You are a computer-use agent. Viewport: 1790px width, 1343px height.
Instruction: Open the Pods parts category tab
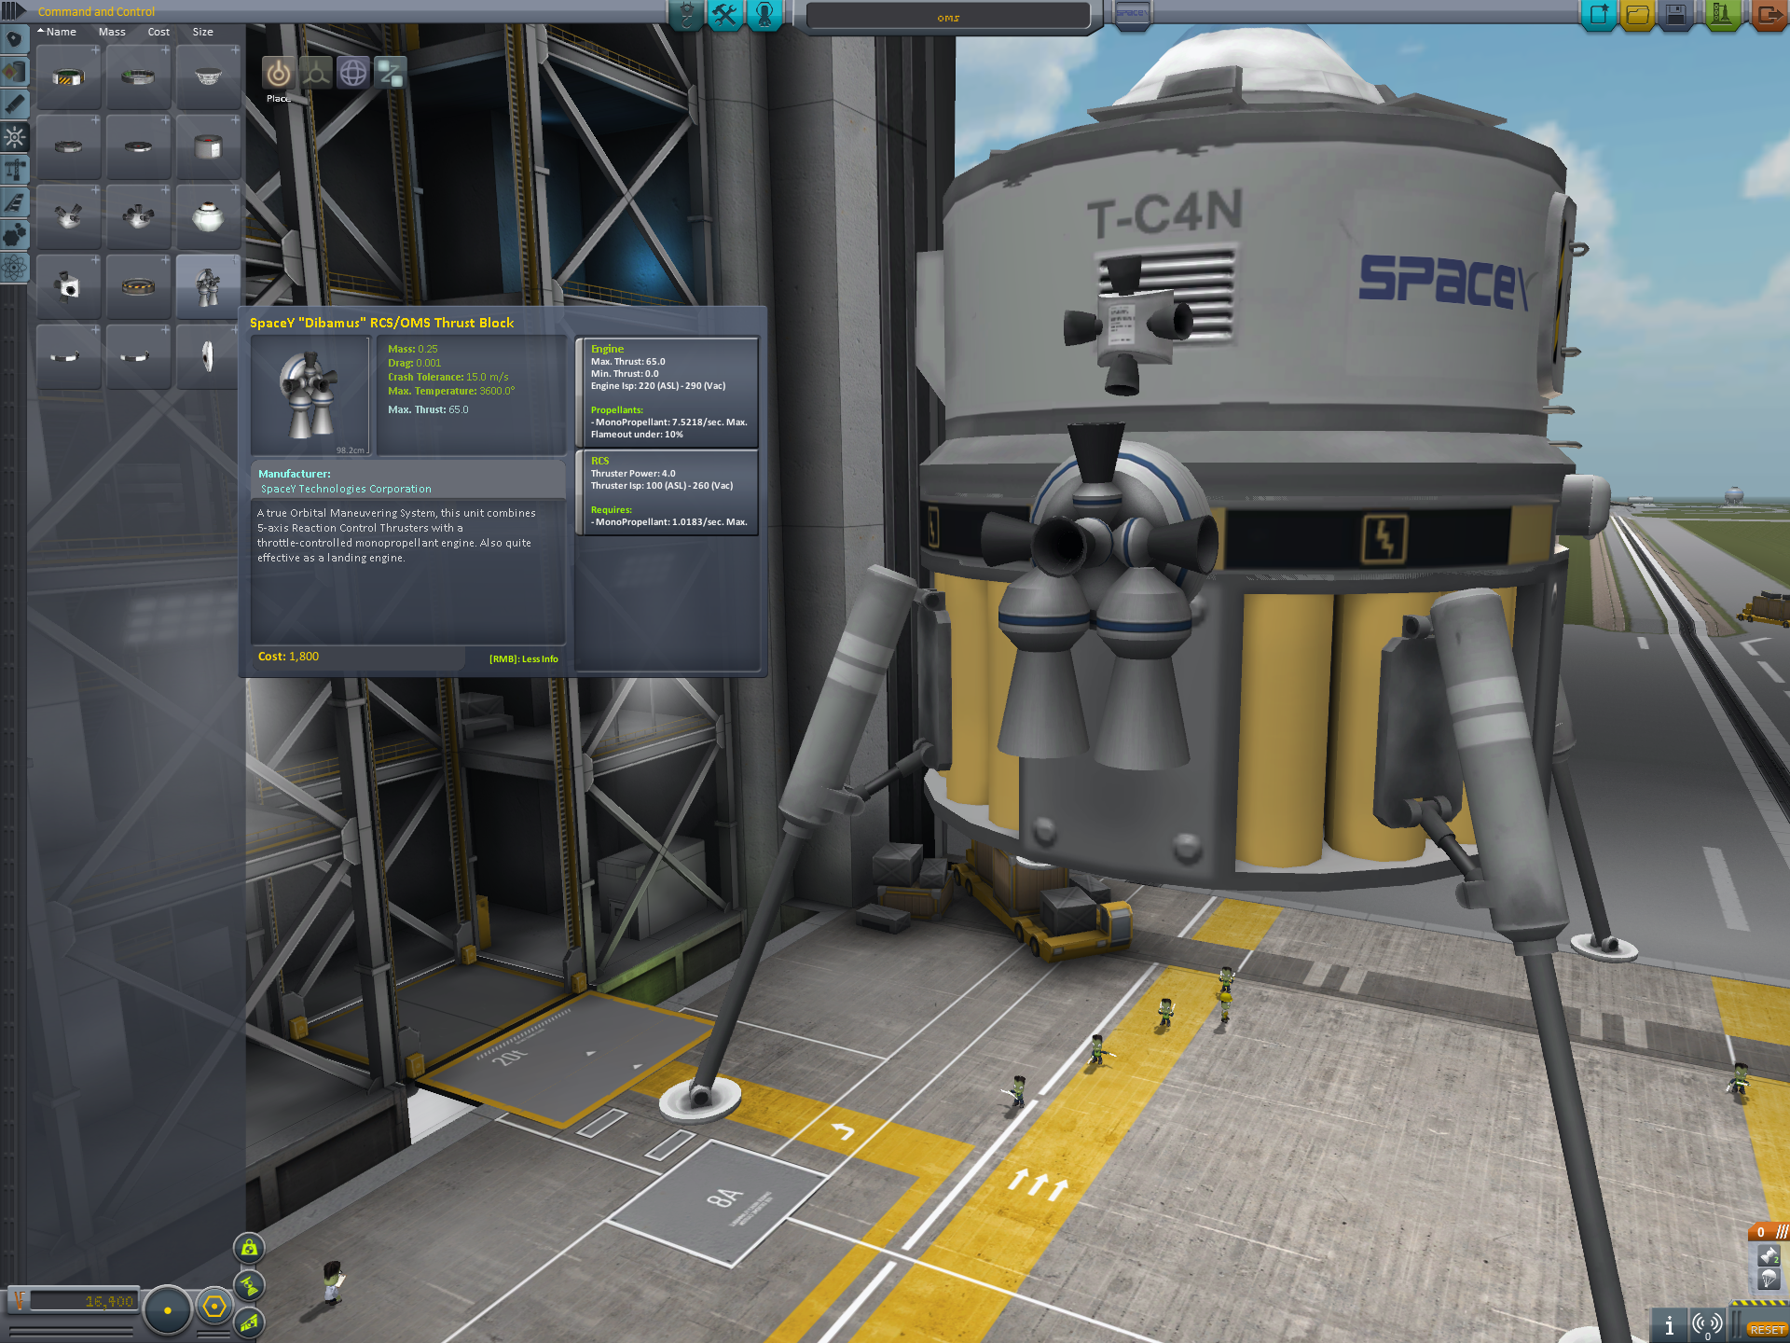click(14, 39)
